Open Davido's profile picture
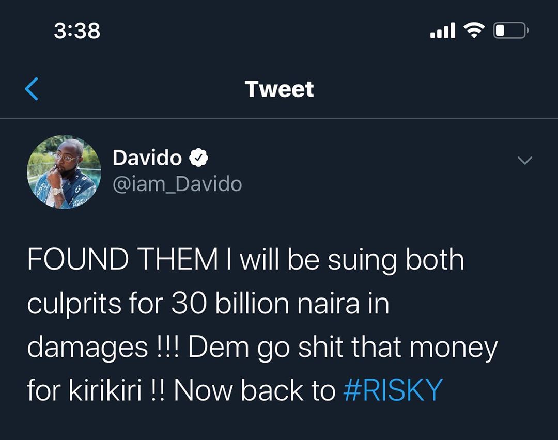The width and height of the screenshot is (558, 440). [64, 172]
